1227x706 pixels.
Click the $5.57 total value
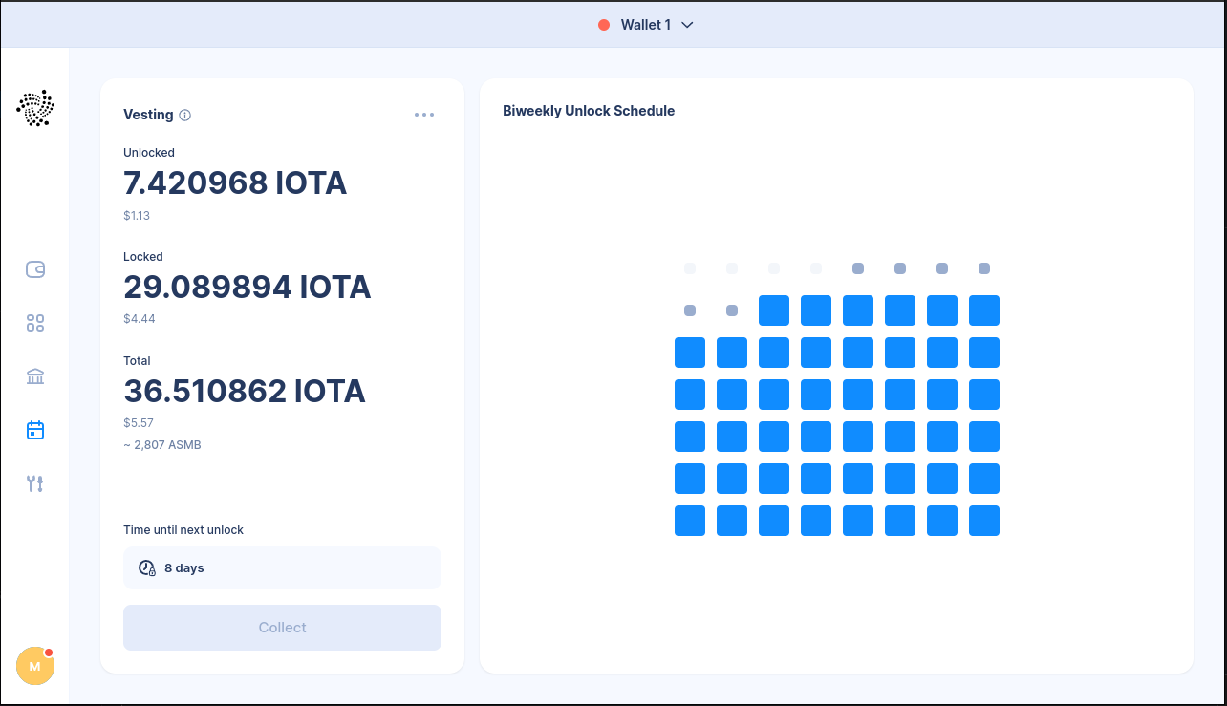tap(139, 422)
